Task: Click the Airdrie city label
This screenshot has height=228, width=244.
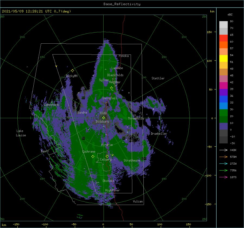Action: [x=107, y=145]
